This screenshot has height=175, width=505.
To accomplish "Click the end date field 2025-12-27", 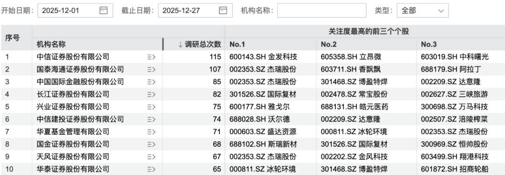I will [x=195, y=10].
